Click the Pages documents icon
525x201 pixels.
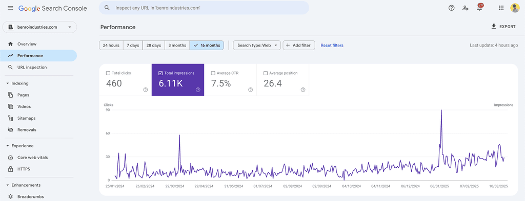tap(10, 95)
